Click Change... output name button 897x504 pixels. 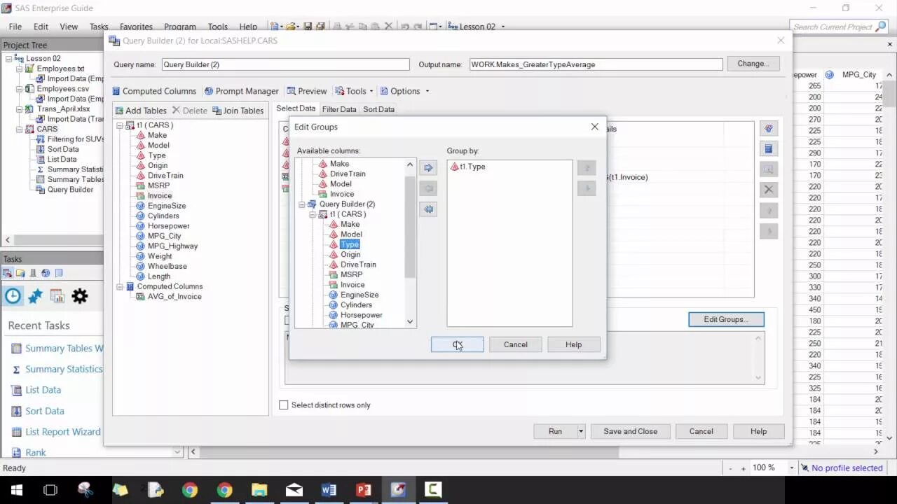click(x=753, y=64)
